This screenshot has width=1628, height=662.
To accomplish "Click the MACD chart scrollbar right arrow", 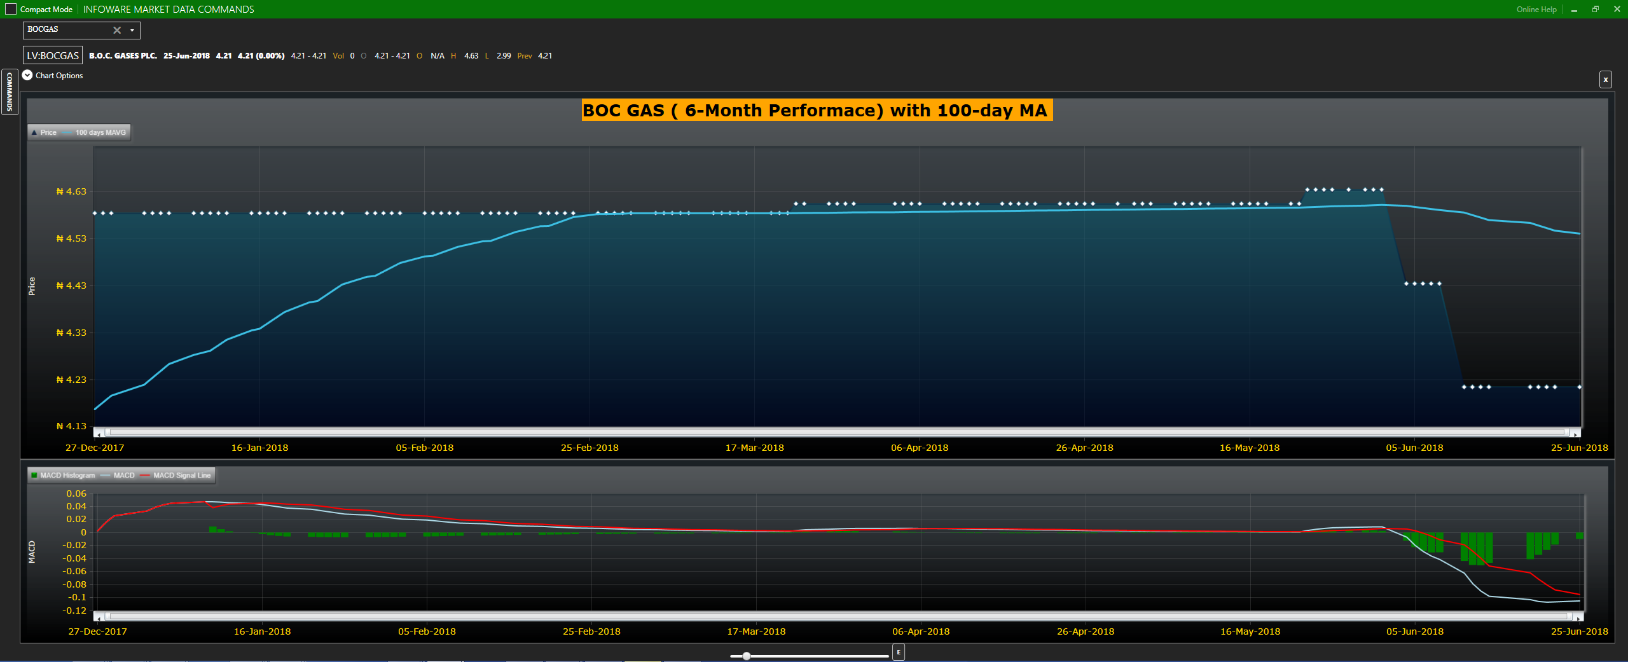I will [x=1578, y=616].
